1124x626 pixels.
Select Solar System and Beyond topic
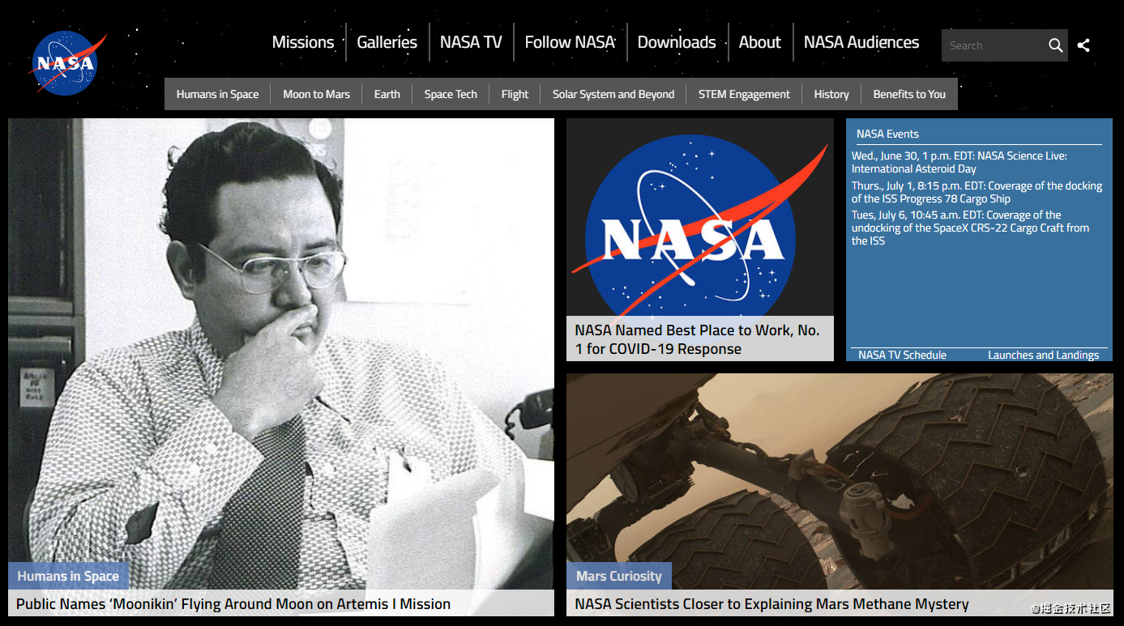[x=613, y=94]
